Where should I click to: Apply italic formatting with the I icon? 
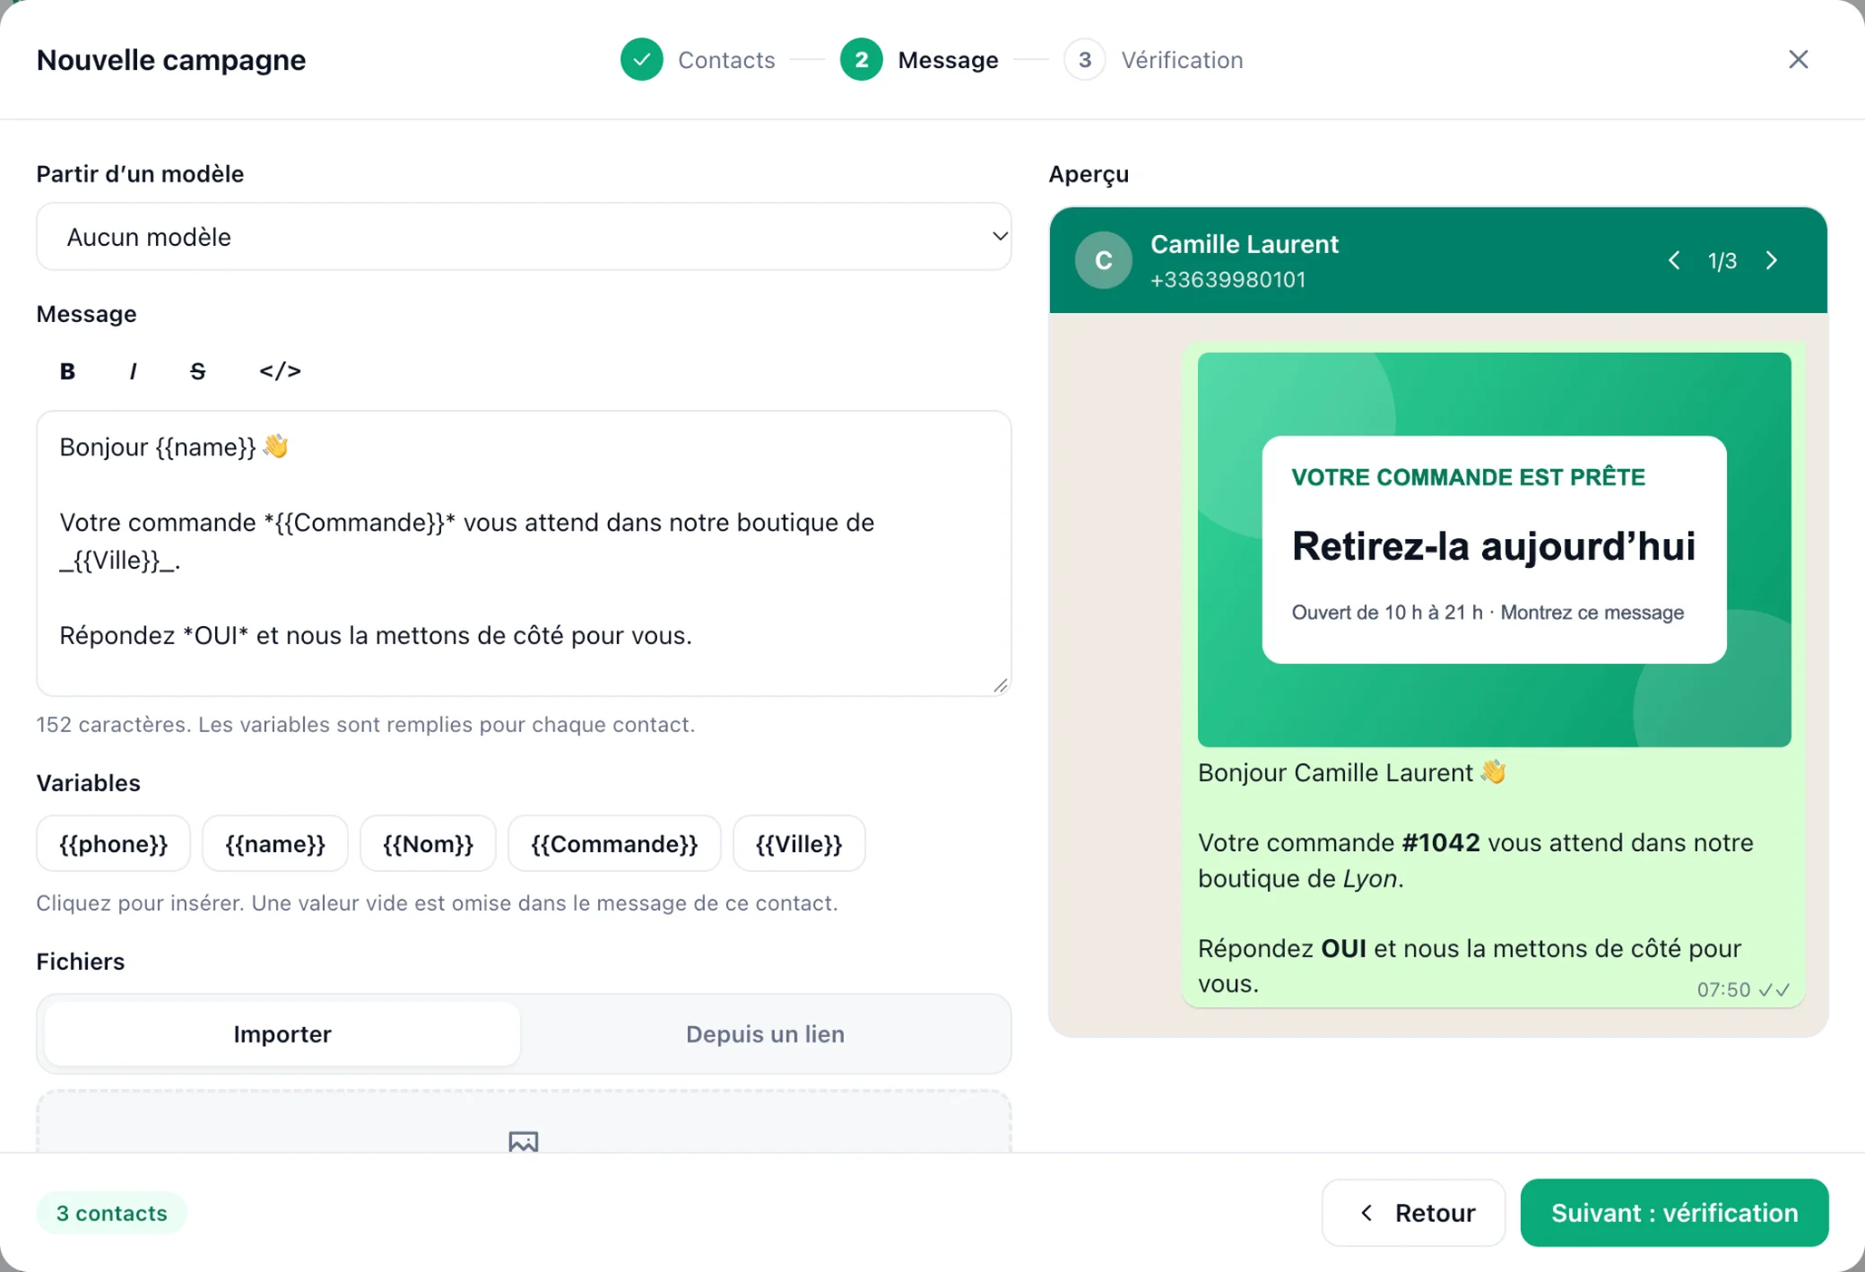pyautogui.click(x=133, y=371)
